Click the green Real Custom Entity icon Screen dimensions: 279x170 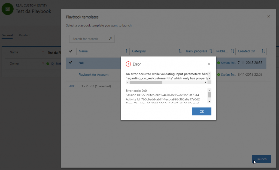(8, 9)
